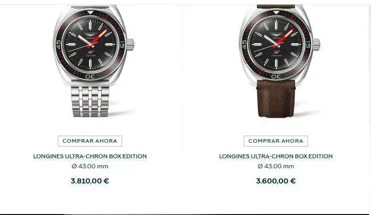Click the bezel triangle marker on the leather-strap watch
371x215 pixels.
[x=276, y=12]
